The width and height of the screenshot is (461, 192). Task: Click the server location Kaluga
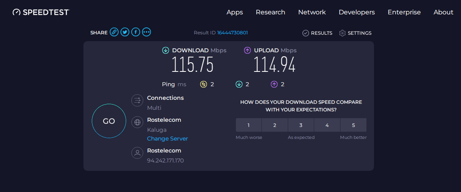point(157,130)
